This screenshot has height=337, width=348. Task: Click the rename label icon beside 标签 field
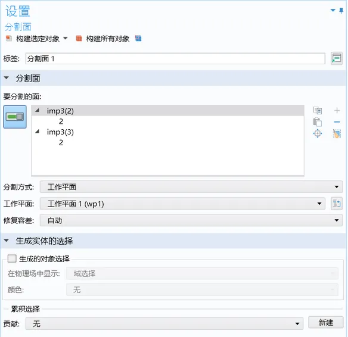tap(337, 58)
